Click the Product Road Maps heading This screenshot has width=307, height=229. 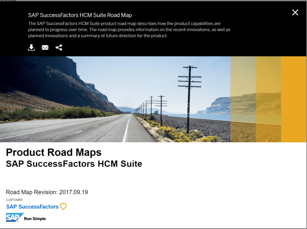tap(54, 152)
